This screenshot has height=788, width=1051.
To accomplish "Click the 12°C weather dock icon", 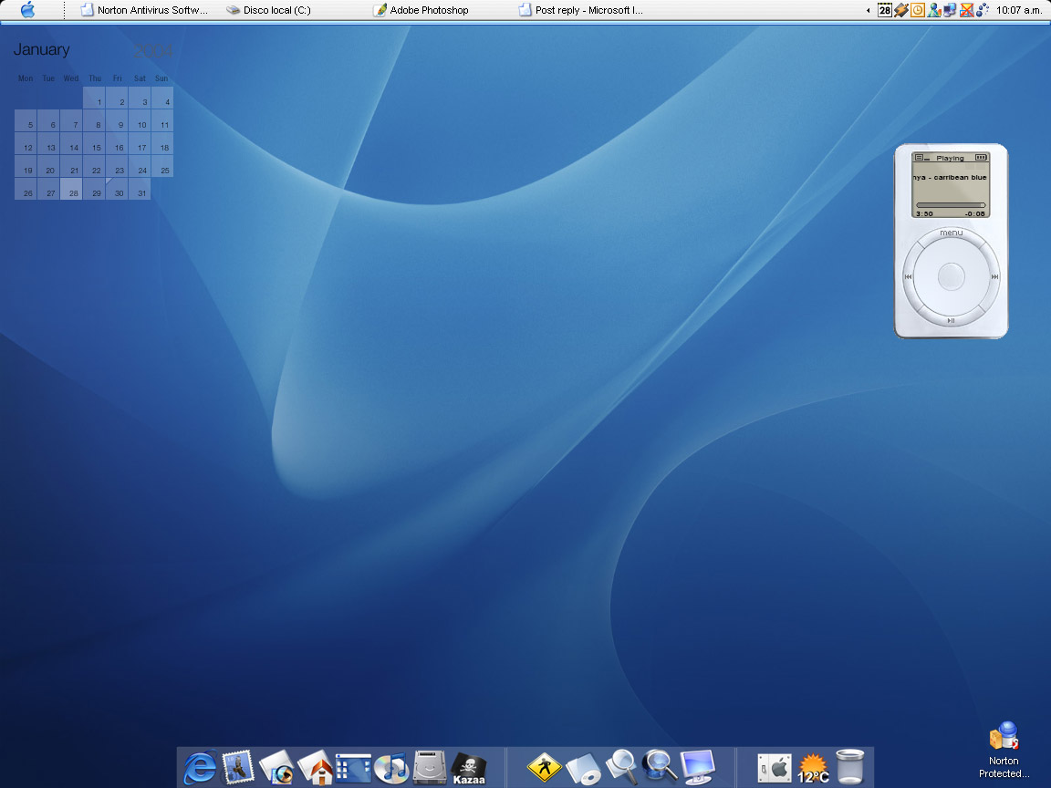I will coord(813,769).
